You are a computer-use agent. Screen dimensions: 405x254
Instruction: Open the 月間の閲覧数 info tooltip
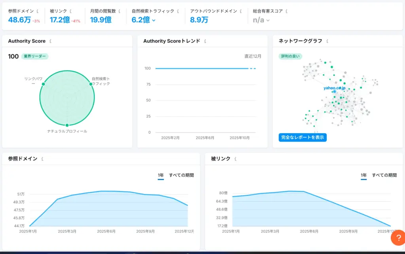[120, 11]
